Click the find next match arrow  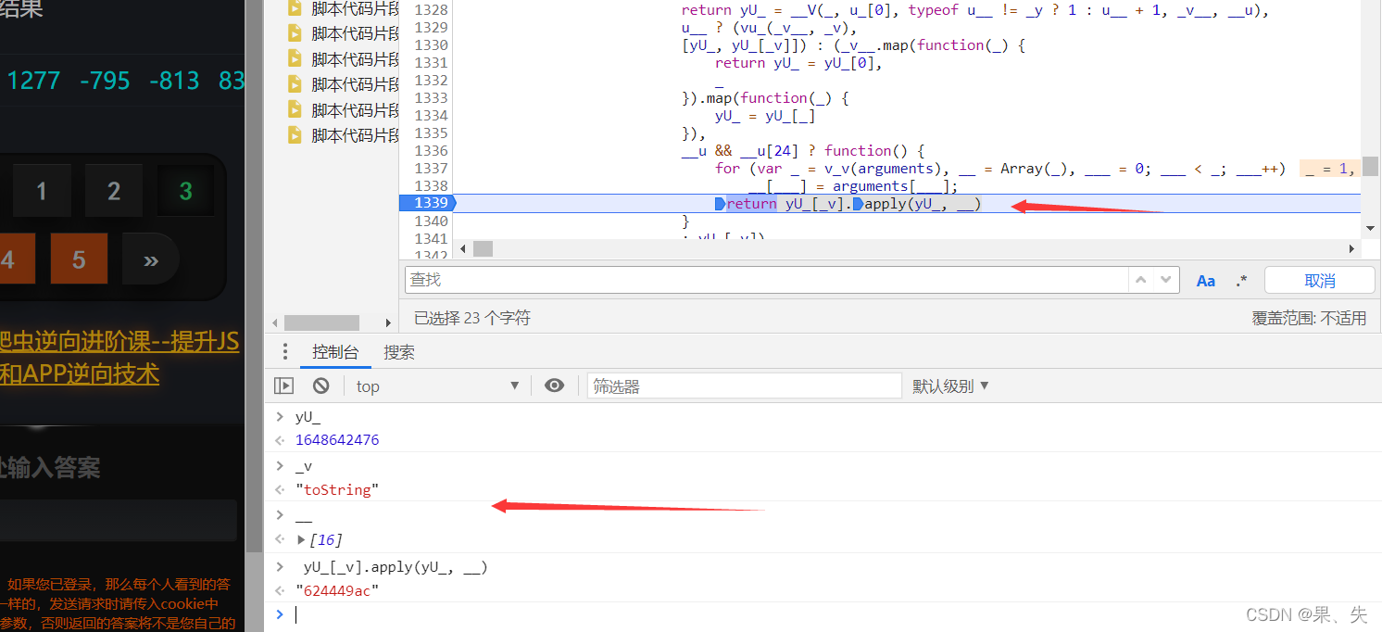[1165, 280]
